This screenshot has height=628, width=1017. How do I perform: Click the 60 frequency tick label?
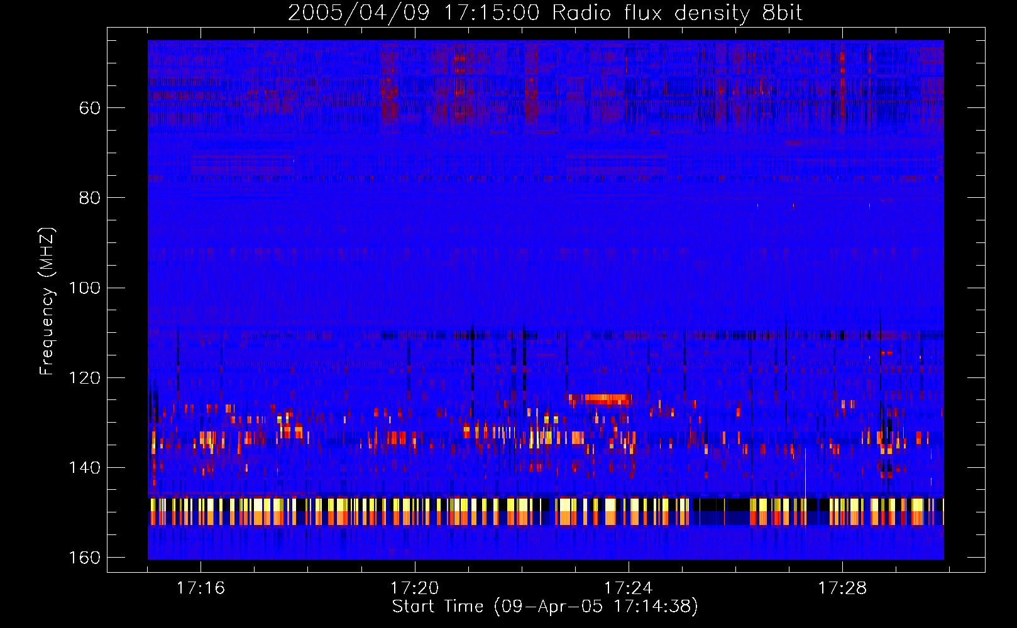[x=90, y=108]
